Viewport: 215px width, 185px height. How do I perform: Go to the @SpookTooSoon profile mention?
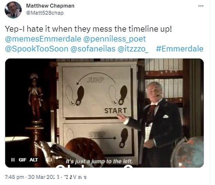(x=37, y=49)
